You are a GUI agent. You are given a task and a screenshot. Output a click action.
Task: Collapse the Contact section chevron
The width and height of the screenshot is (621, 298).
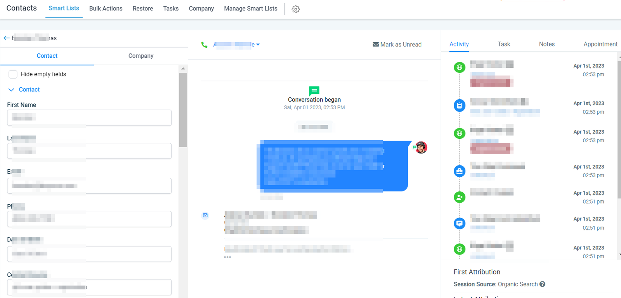pos(11,90)
